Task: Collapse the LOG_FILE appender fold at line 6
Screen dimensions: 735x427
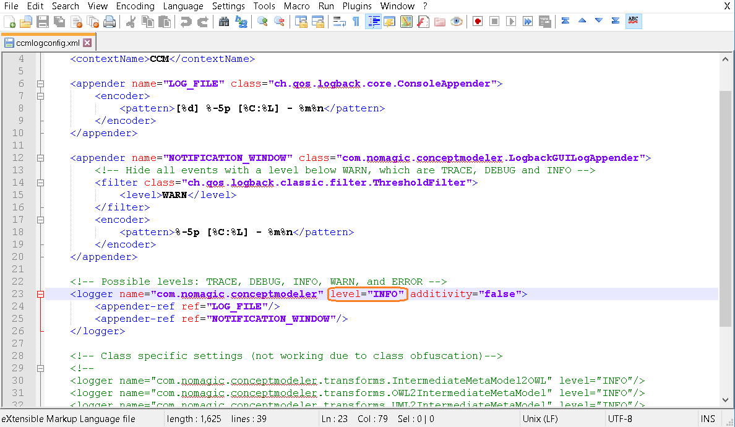Action: click(x=40, y=84)
